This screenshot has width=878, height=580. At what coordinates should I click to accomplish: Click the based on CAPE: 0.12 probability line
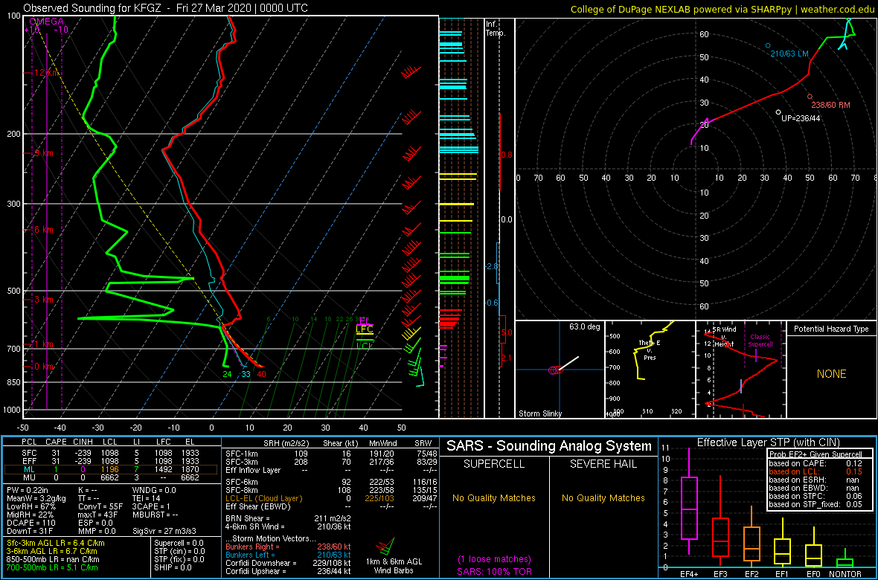[x=815, y=463]
